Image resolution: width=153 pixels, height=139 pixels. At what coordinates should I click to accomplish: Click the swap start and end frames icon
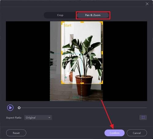click(x=143, y=117)
